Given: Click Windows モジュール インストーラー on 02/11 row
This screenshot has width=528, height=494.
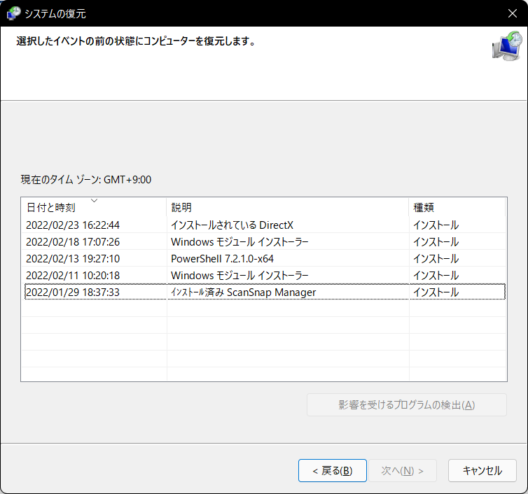Looking at the screenshot, I should (239, 275).
